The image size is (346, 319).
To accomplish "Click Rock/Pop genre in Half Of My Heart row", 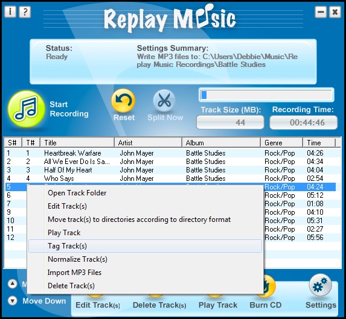I will [280, 170].
